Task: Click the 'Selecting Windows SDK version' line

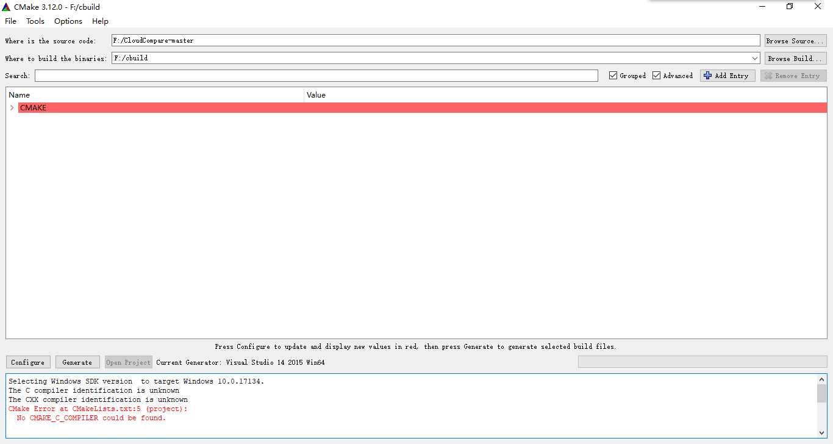Action: click(x=137, y=381)
